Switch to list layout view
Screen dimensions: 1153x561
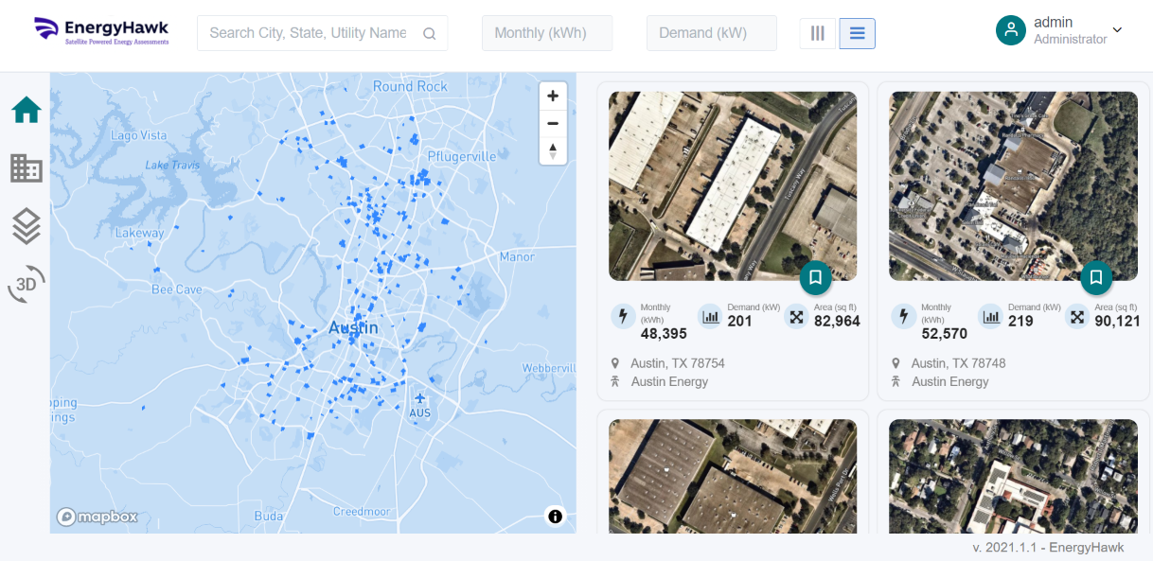point(857,33)
